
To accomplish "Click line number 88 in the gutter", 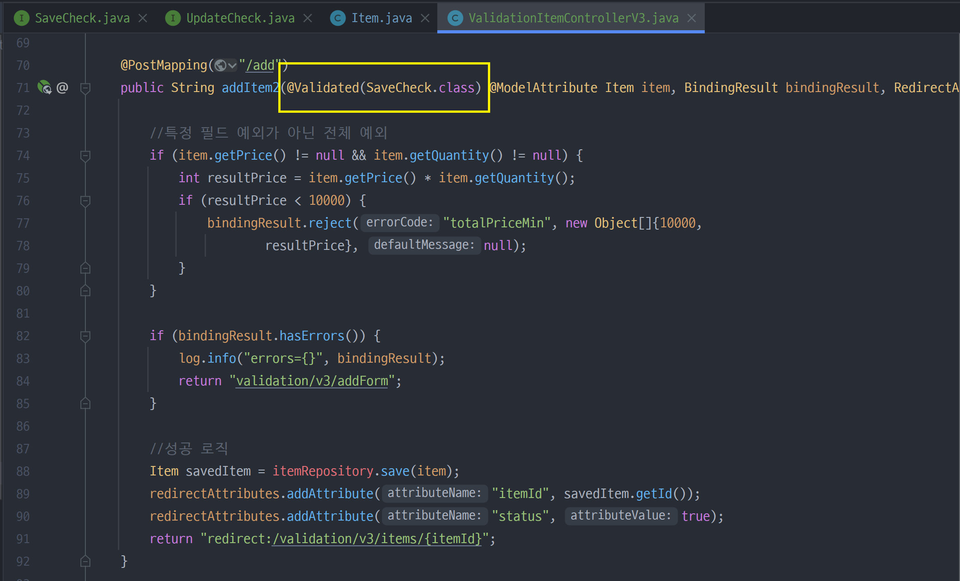I will coord(23,471).
